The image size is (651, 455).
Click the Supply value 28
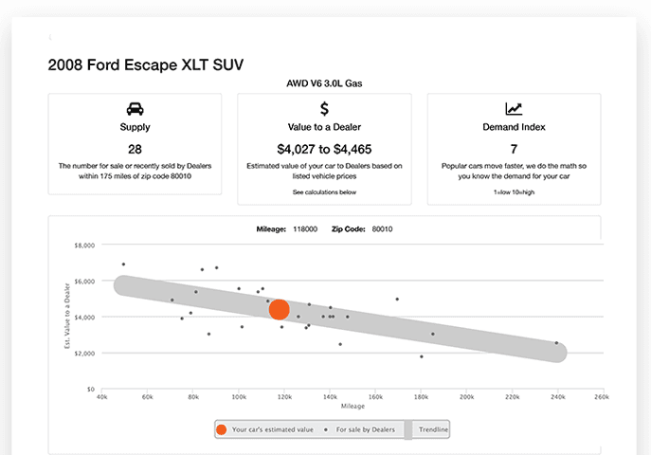135,149
